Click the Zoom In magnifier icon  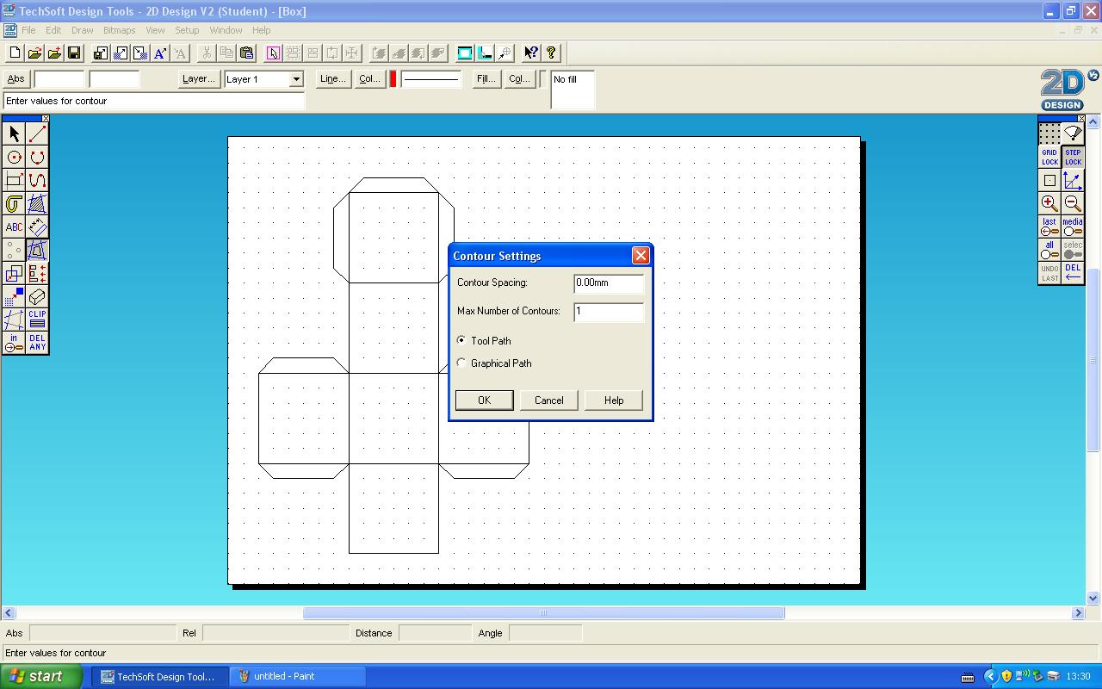tap(1049, 204)
